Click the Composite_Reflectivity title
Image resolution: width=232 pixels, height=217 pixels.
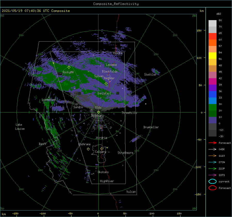click(x=116, y=4)
